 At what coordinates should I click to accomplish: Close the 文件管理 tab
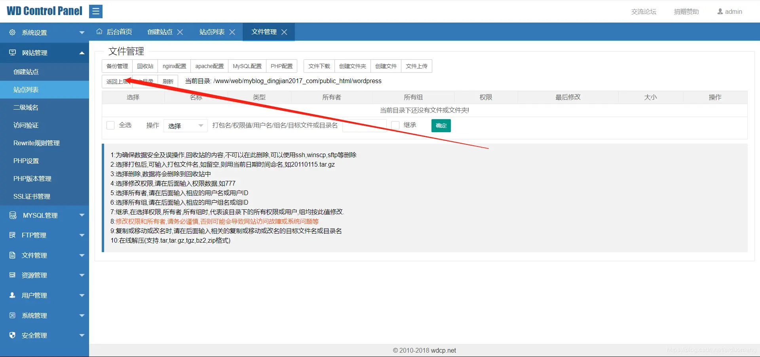click(x=284, y=32)
